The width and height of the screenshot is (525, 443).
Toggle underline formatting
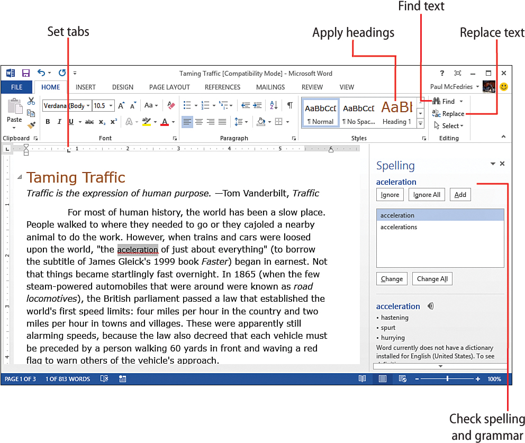(71, 122)
